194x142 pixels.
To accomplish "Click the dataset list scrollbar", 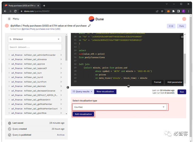I will (66, 48).
